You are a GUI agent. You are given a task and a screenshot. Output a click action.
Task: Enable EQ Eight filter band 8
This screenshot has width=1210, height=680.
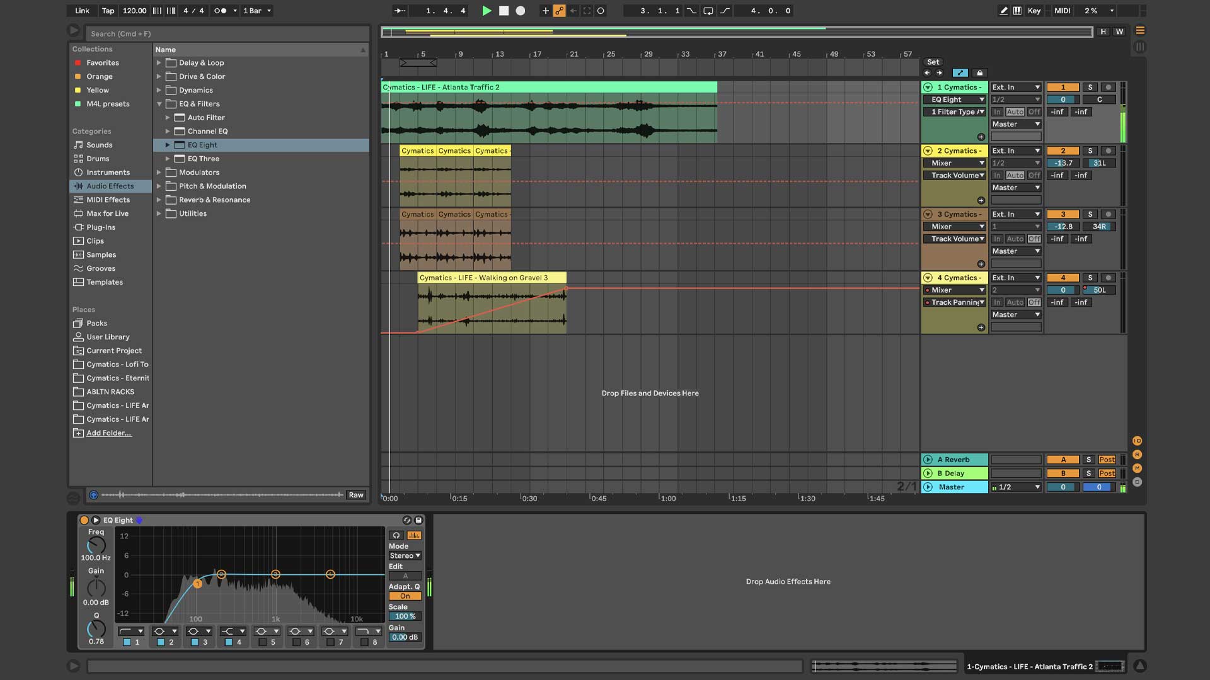click(x=364, y=642)
